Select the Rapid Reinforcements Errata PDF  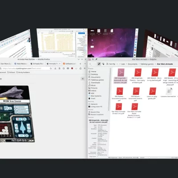[134, 111]
